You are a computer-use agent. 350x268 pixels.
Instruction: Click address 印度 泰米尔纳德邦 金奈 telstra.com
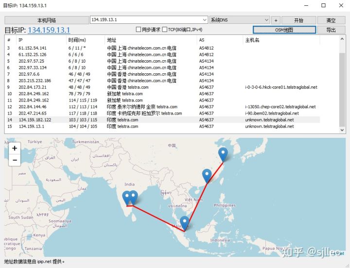click(142, 107)
